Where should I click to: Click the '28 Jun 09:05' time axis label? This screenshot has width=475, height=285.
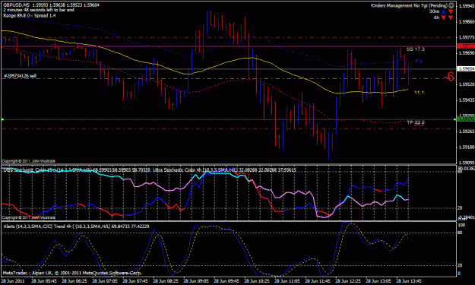(196, 280)
